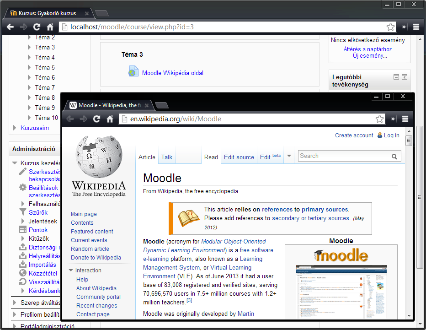
Task: Expand the Szerep átváltás node
Action: point(15,302)
